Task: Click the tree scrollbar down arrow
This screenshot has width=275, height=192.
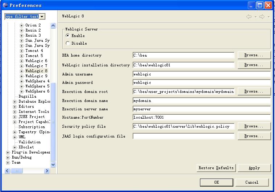Action: pyautogui.click(x=53, y=164)
